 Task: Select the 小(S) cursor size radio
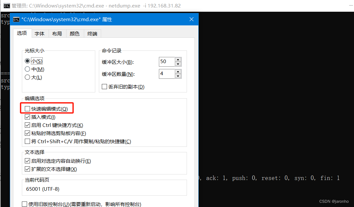pyautogui.click(x=27, y=61)
